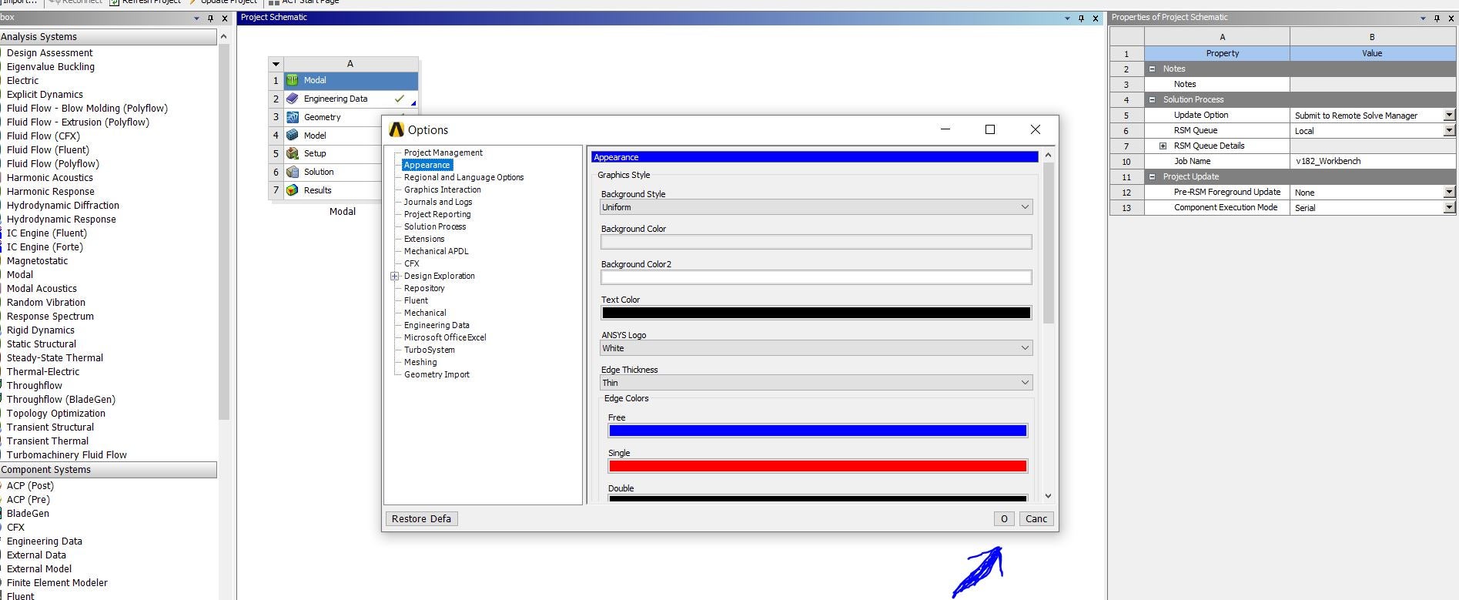Open the RSM Queue dropdown showing Local
Image resolution: width=1459 pixels, height=600 pixels.
(1449, 130)
